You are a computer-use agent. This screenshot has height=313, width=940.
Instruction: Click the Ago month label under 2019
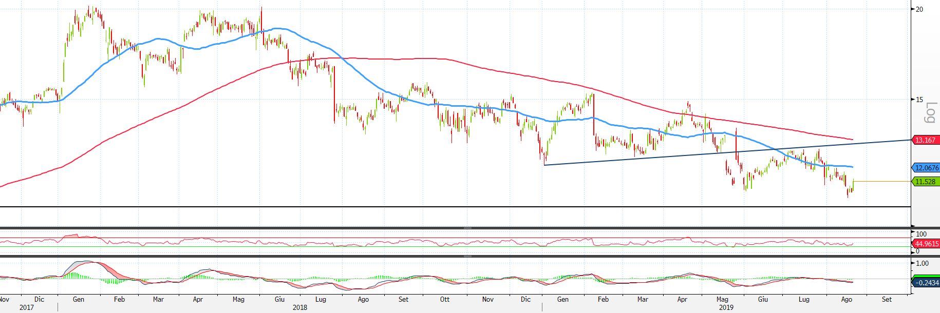point(847,299)
